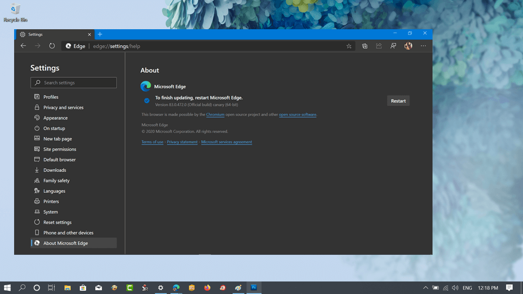This screenshot has width=523, height=294.
Task: Go back using the browser back arrow
Action: pos(24,46)
